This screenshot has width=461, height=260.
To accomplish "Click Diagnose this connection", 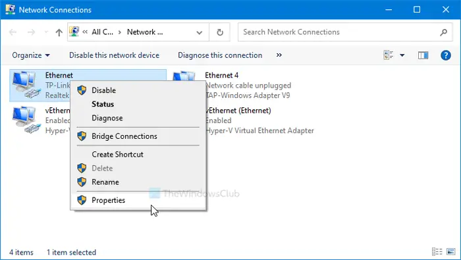I will click(x=220, y=55).
